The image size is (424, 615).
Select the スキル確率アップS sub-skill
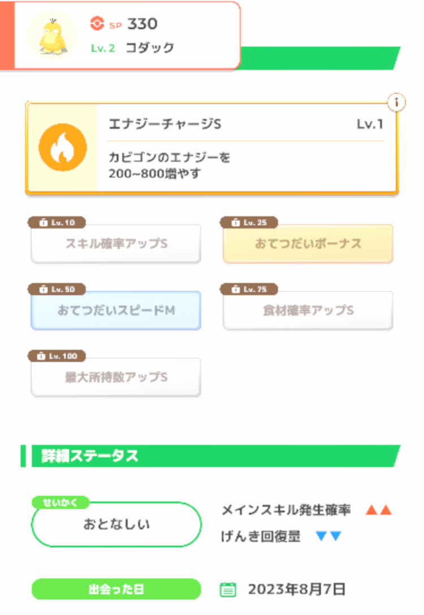pyautogui.click(x=116, y=244)
